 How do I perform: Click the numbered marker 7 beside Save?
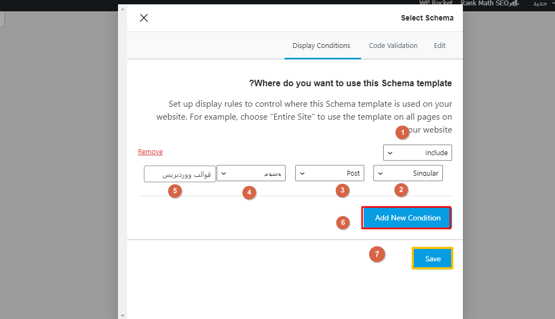tap(377, 254)
